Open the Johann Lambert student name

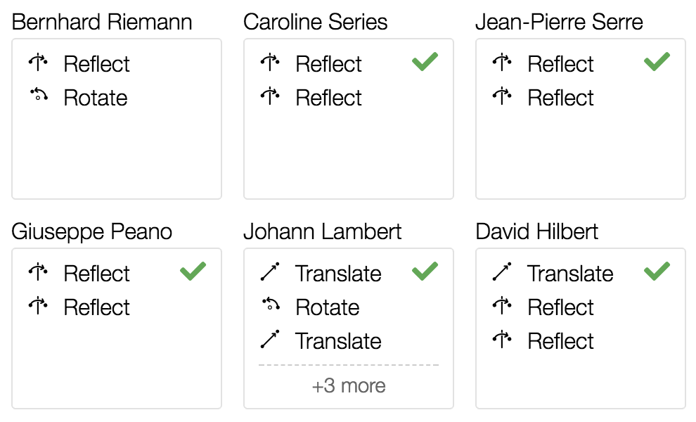coord(323,231)
